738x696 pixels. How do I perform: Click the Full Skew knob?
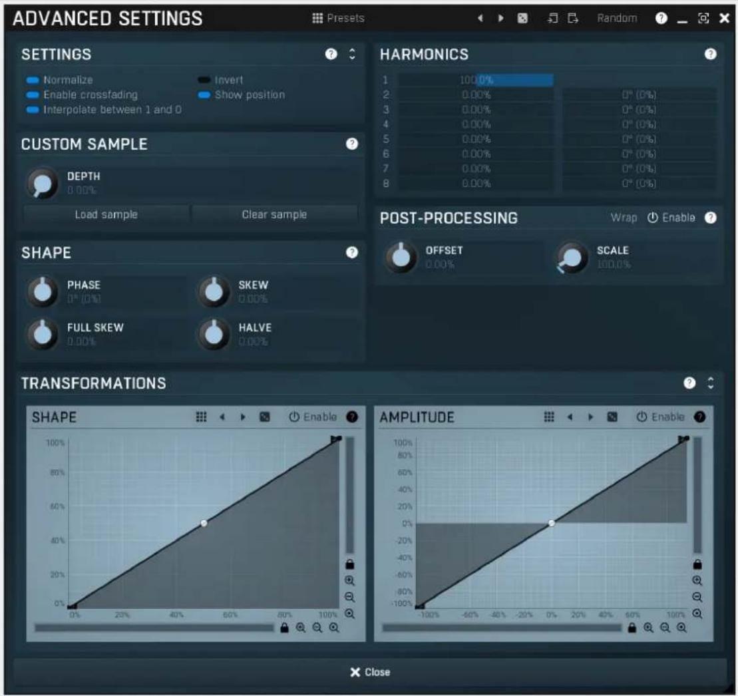(43, 334)
